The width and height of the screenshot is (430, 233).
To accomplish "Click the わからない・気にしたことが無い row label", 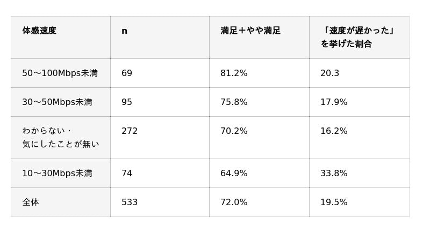I will pos(61,138).
